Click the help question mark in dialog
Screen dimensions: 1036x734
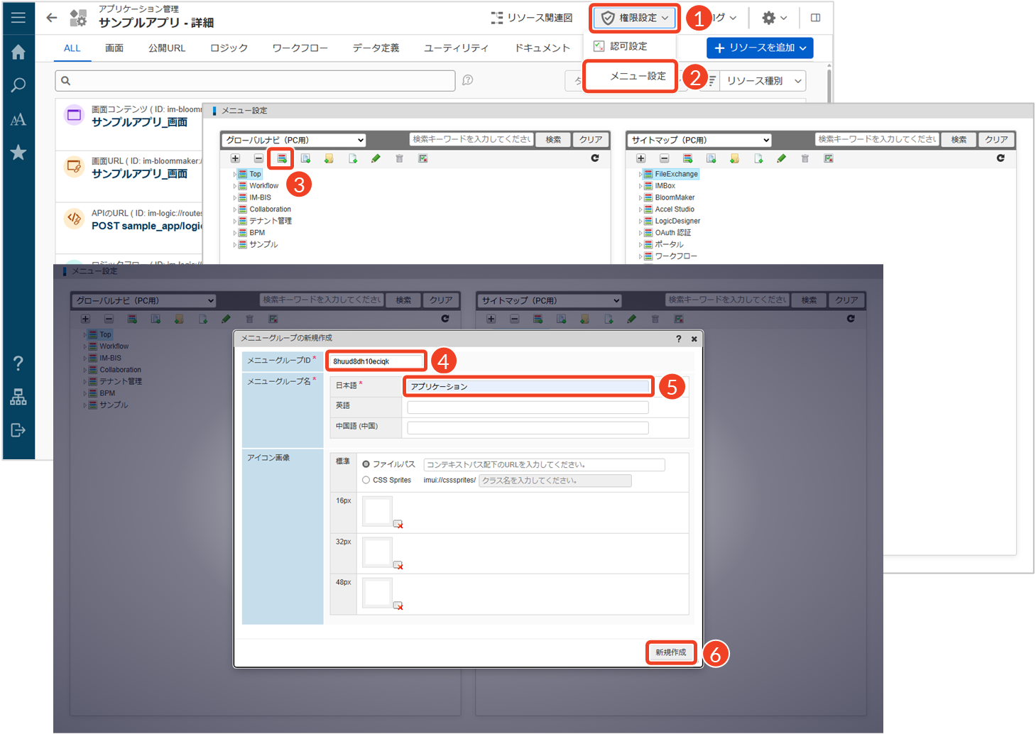[x=678, y=339]
